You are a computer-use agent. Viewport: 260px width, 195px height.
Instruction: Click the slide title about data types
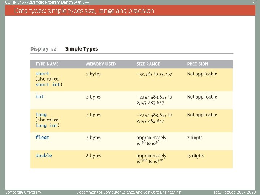tap(84, 11)
